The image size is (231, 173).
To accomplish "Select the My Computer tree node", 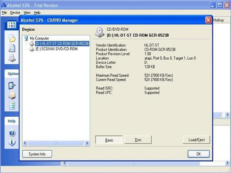I will (39, 38).
